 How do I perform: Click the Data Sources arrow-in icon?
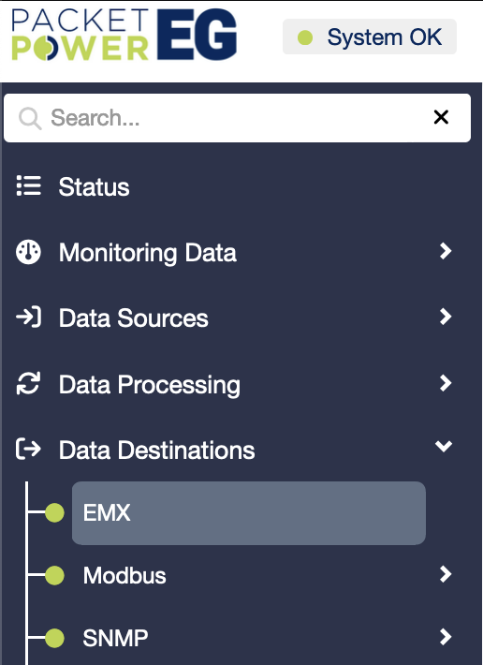tap(28, 318)
